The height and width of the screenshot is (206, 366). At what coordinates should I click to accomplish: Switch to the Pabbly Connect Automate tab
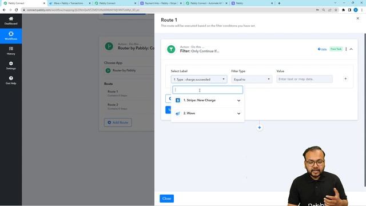click(x=206, y=3)
